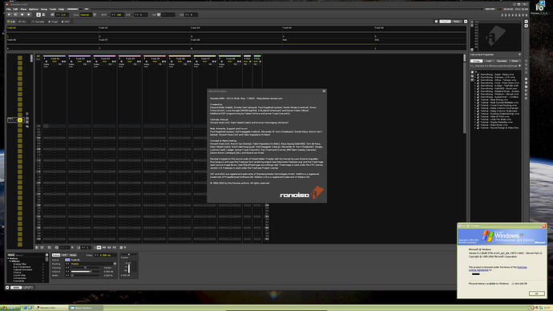Open the Song menu

(x=44, y=9)
